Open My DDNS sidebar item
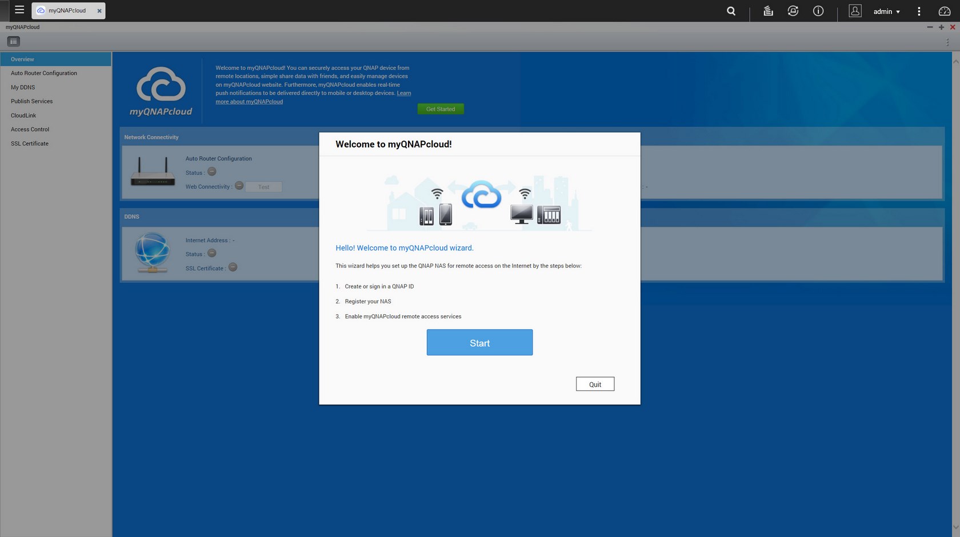 (x=55, y=87)
